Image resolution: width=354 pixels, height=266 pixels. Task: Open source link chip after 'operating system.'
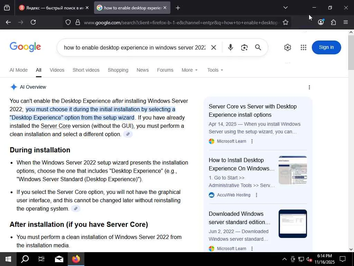[x=76, y=209]
